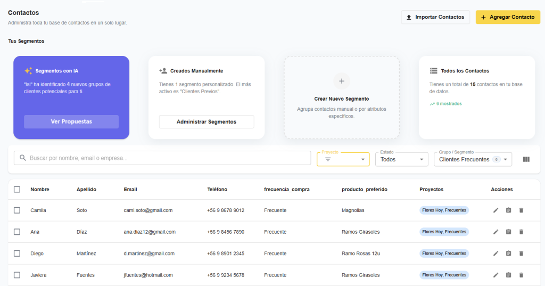Click the Nombre column header

click(x=39, y=190)
